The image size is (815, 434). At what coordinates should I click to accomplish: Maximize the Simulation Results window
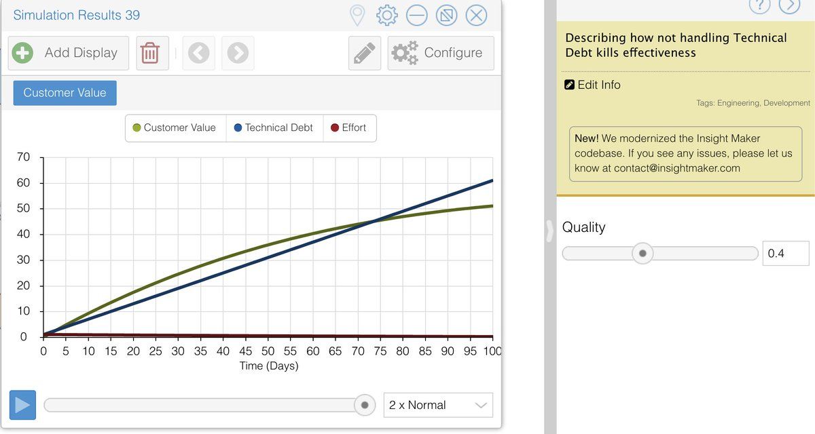(x=446, y=15)
